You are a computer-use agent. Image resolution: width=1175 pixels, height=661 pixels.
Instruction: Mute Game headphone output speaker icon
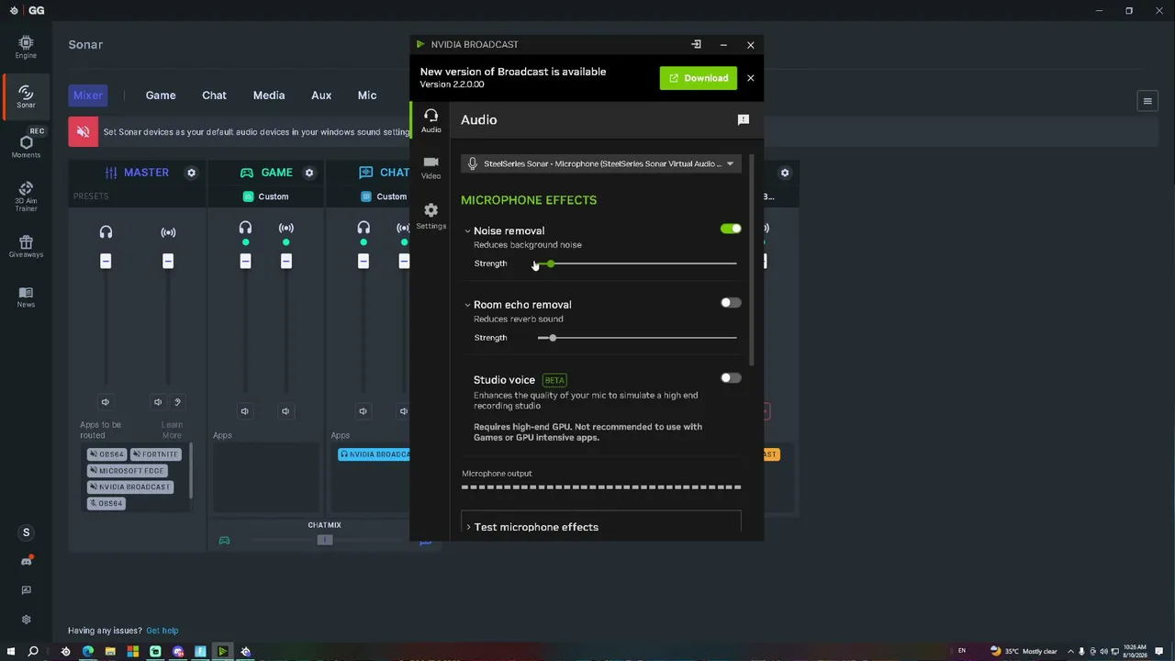(x=245, y=411)
